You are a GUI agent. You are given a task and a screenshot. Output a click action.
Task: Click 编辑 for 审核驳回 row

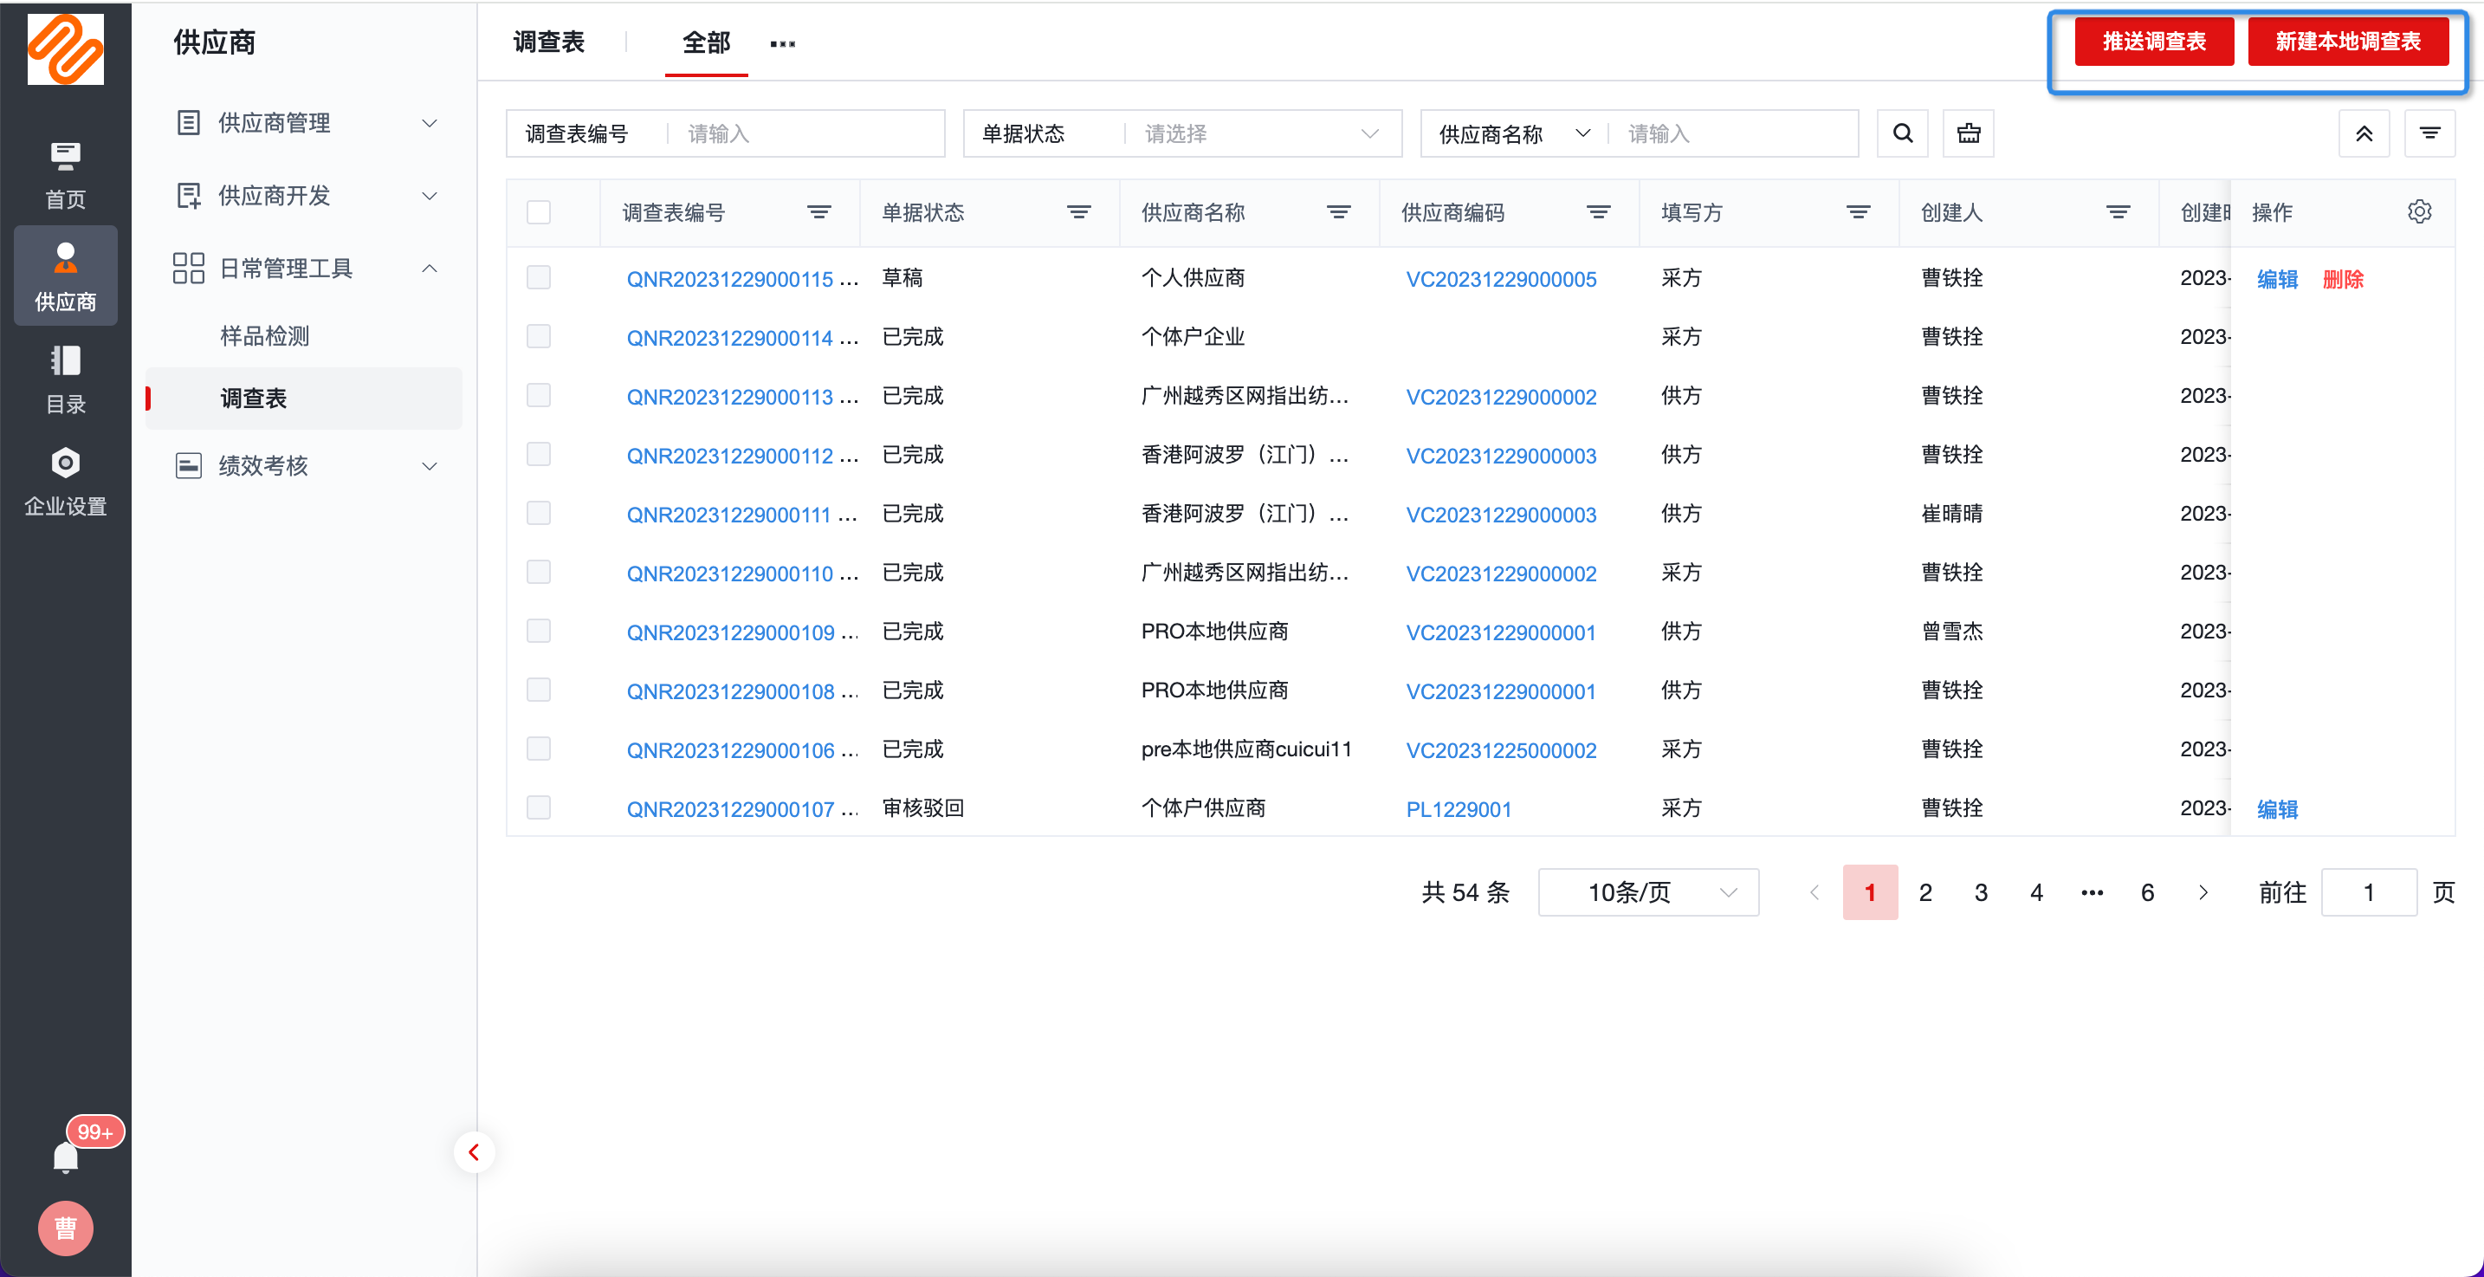click(x=2278, y=809)
